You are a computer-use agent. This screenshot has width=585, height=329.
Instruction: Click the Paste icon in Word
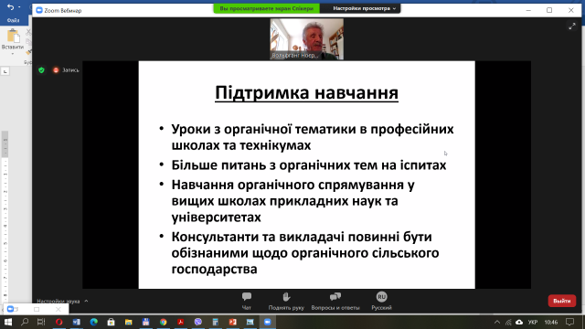pyautogui.click(x=13, y=36)
